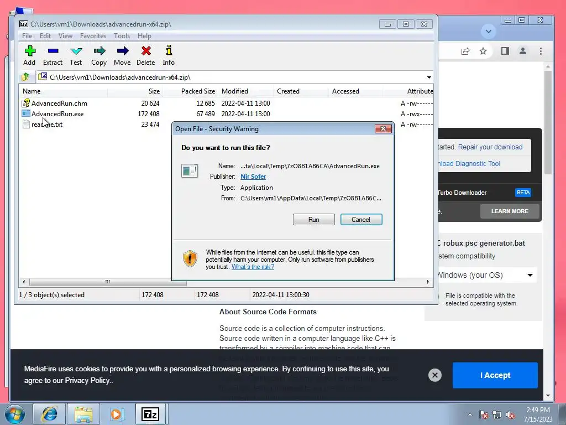Select the AdvancedRun.chm file icon
Image resolution: width=566 pixels, height=425 pixels.
coord(25,103)
